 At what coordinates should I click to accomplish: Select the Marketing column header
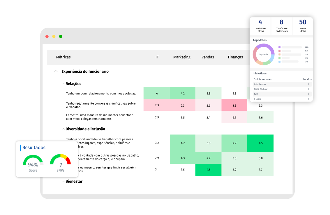[182, 57]
